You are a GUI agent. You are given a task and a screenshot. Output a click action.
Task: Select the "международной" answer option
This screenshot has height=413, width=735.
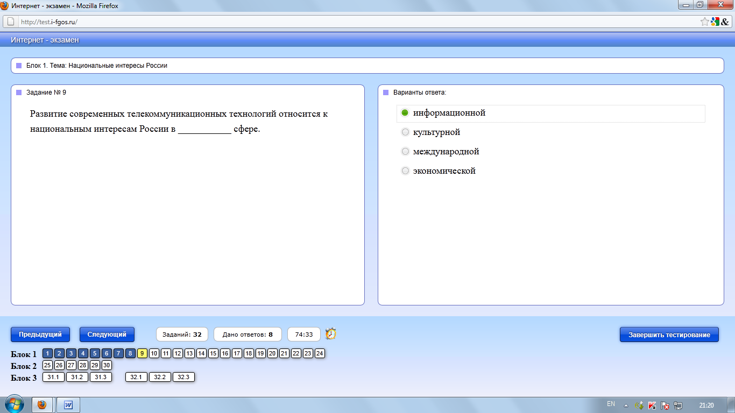[405, 152]
